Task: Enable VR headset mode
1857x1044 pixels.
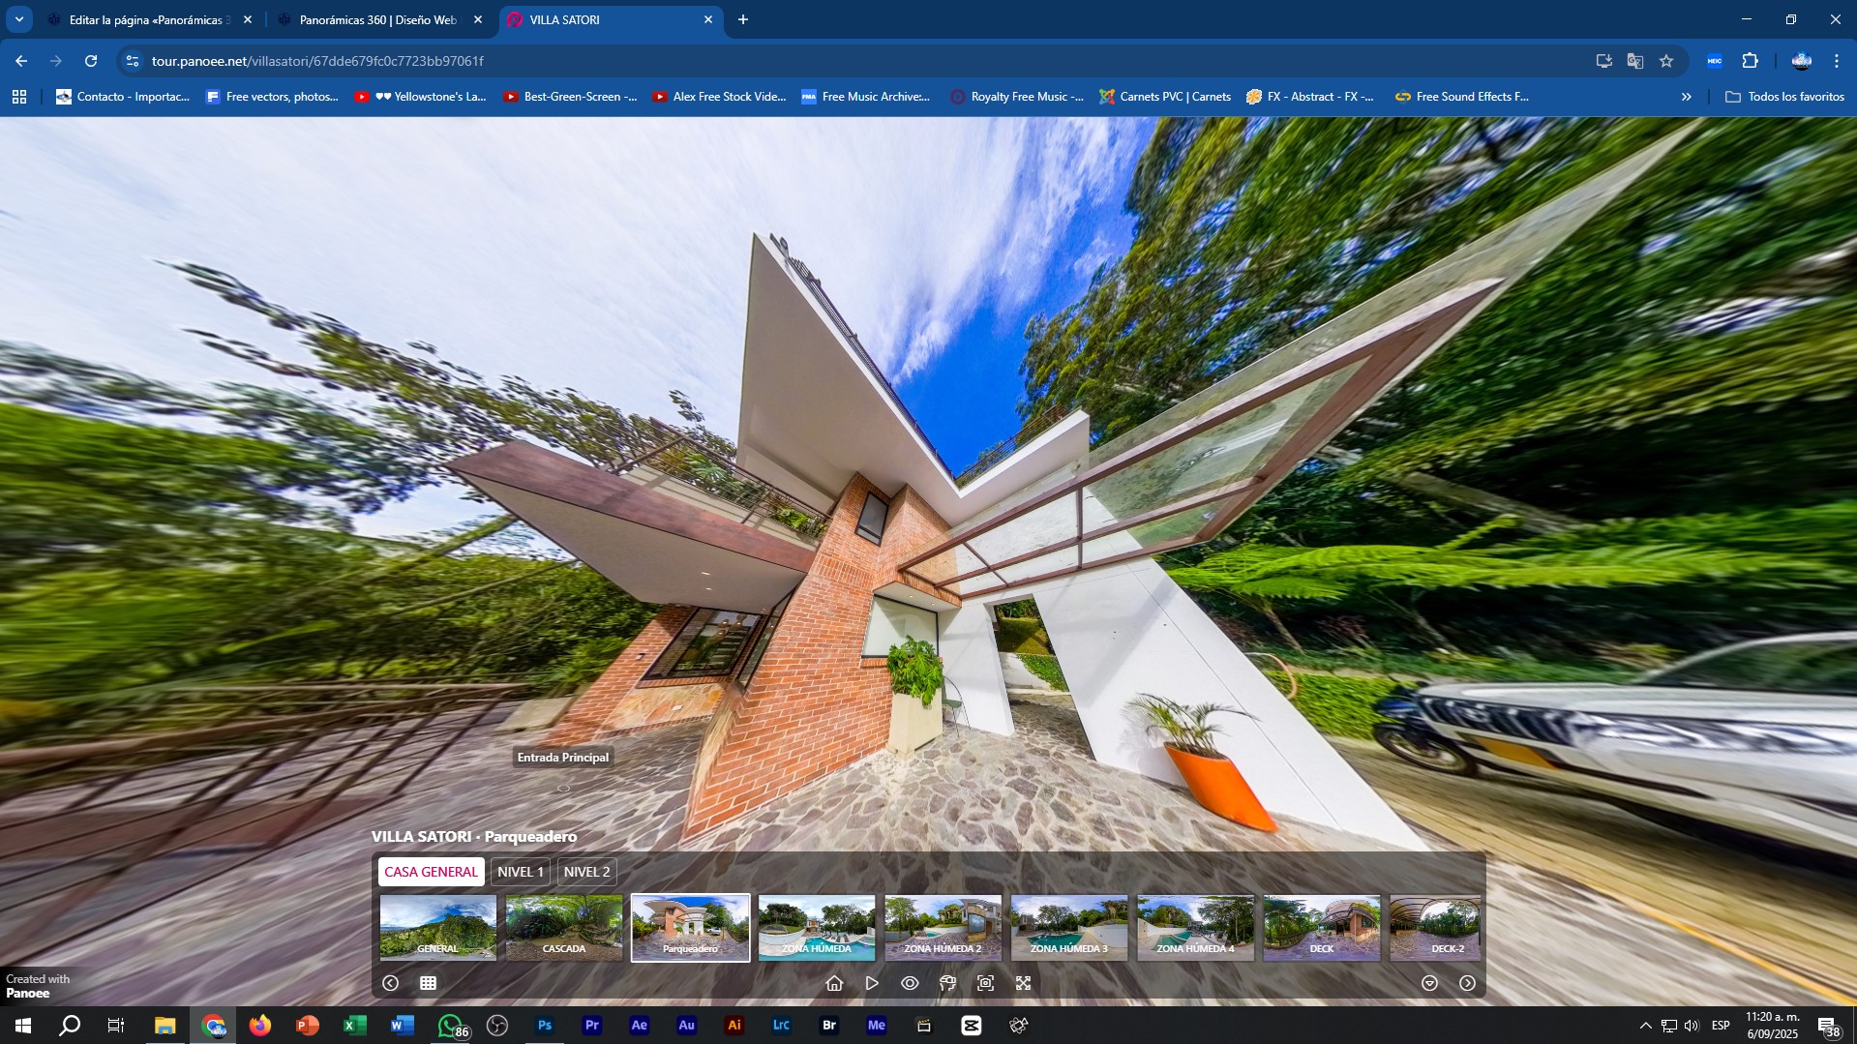Action: click(947, 983)
